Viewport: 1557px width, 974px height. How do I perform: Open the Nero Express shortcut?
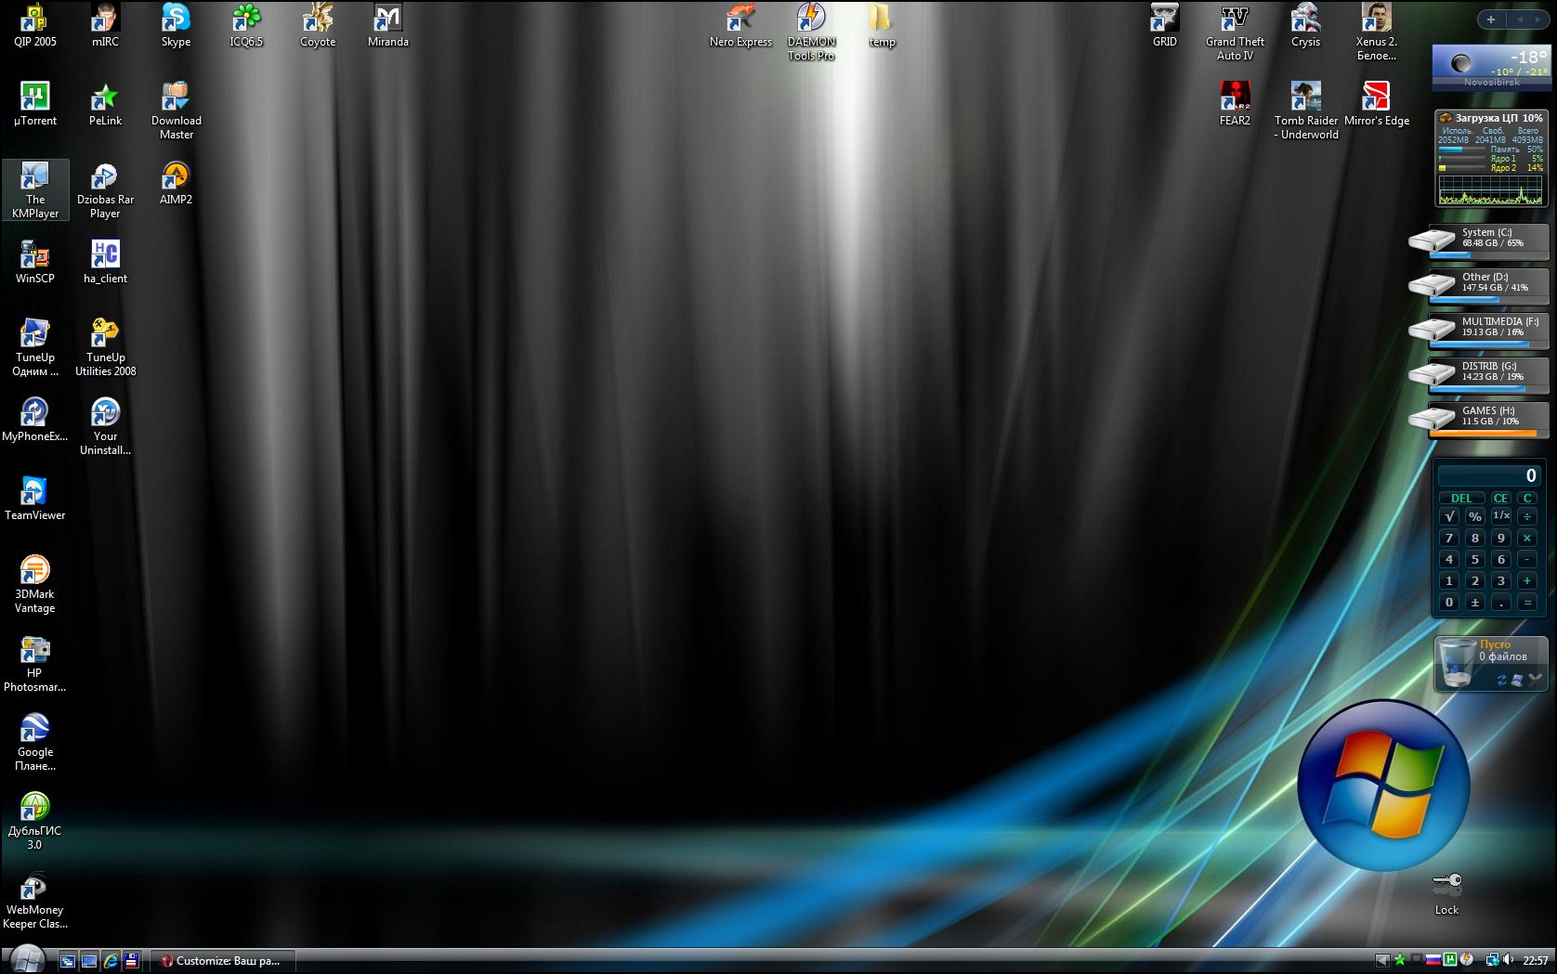740,19
